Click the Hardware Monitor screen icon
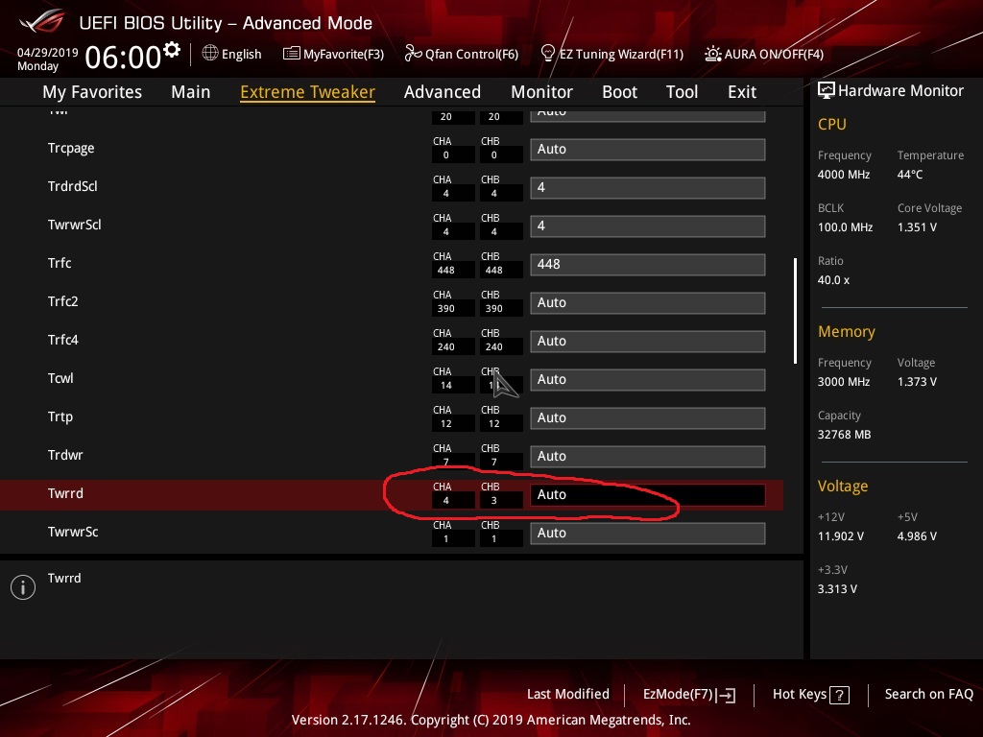The width and height of the screenshot is (983, 737). 827,91
